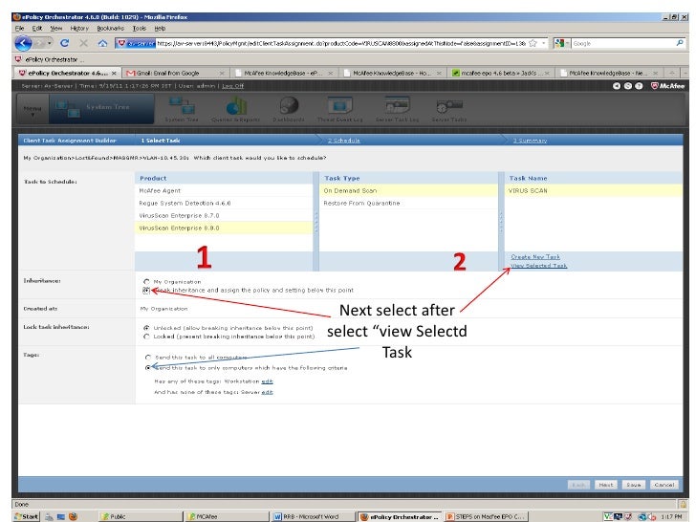696x522 pixels.
Task: Edit the Server excluded tags
Action: (268, 392)
